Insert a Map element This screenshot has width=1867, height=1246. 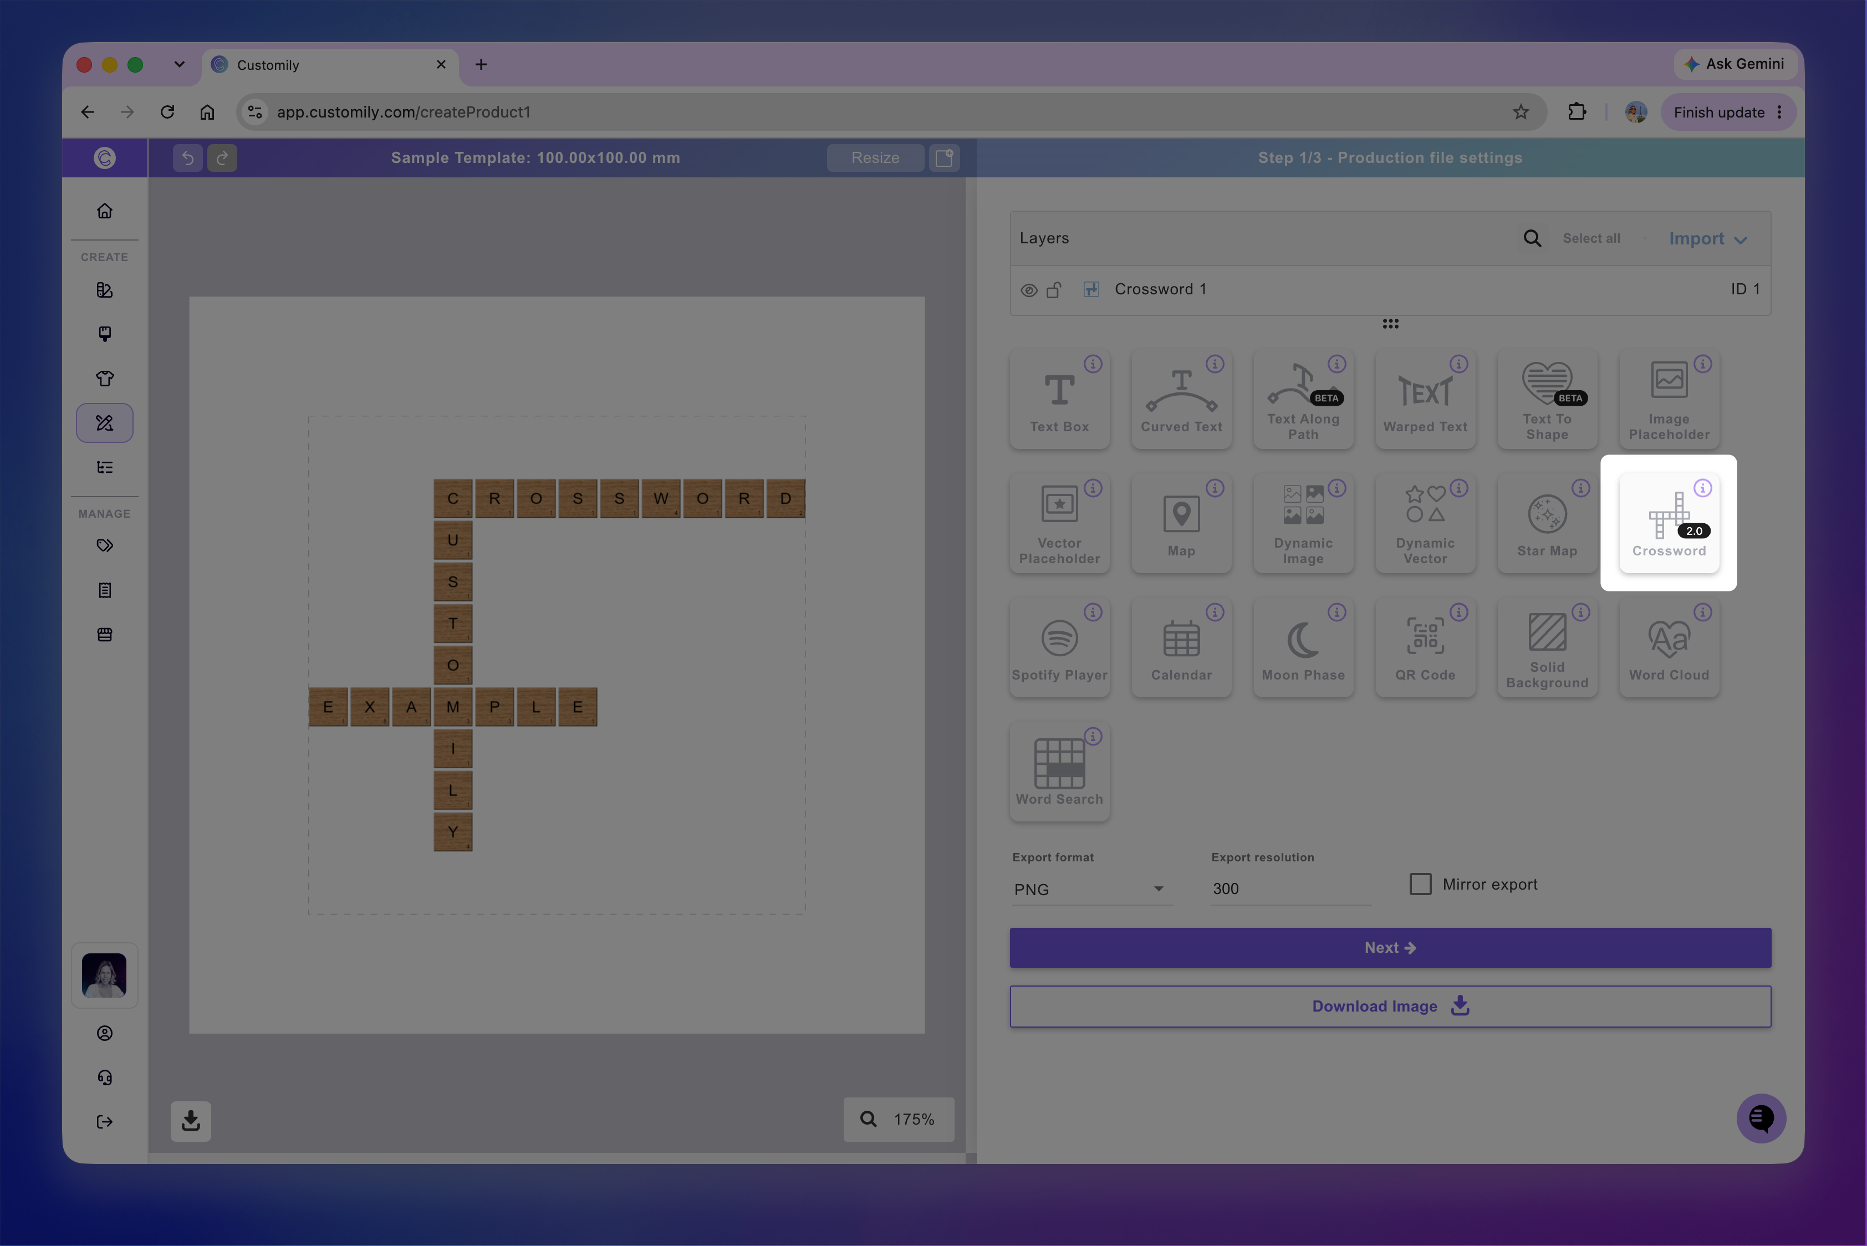pos(1181,524)
